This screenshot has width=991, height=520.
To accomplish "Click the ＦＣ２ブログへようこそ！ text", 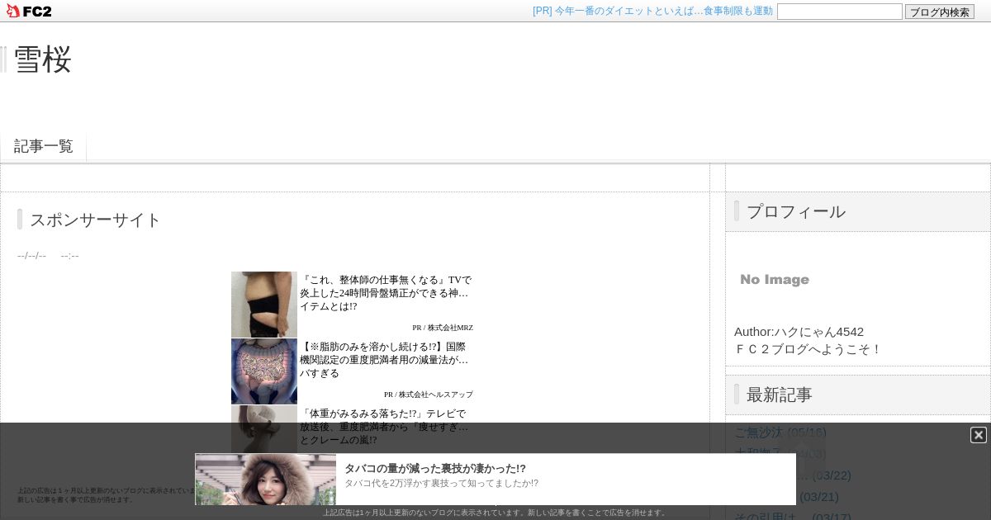I will (808, 348).
